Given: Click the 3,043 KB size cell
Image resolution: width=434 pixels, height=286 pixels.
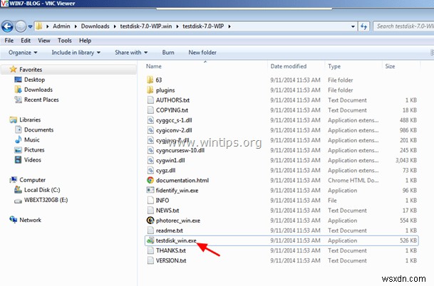Looking at the screenshot, I should (406, 160).
